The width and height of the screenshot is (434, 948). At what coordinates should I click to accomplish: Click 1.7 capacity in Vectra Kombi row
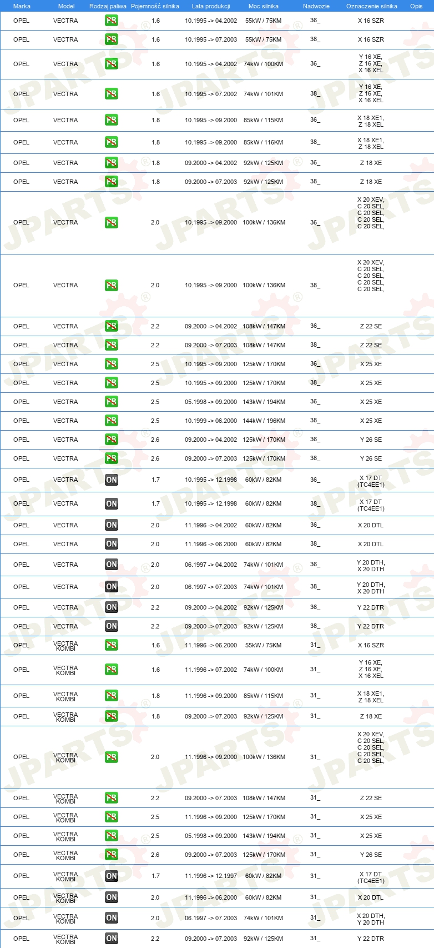pyautogui.click(x=155, y=876)
